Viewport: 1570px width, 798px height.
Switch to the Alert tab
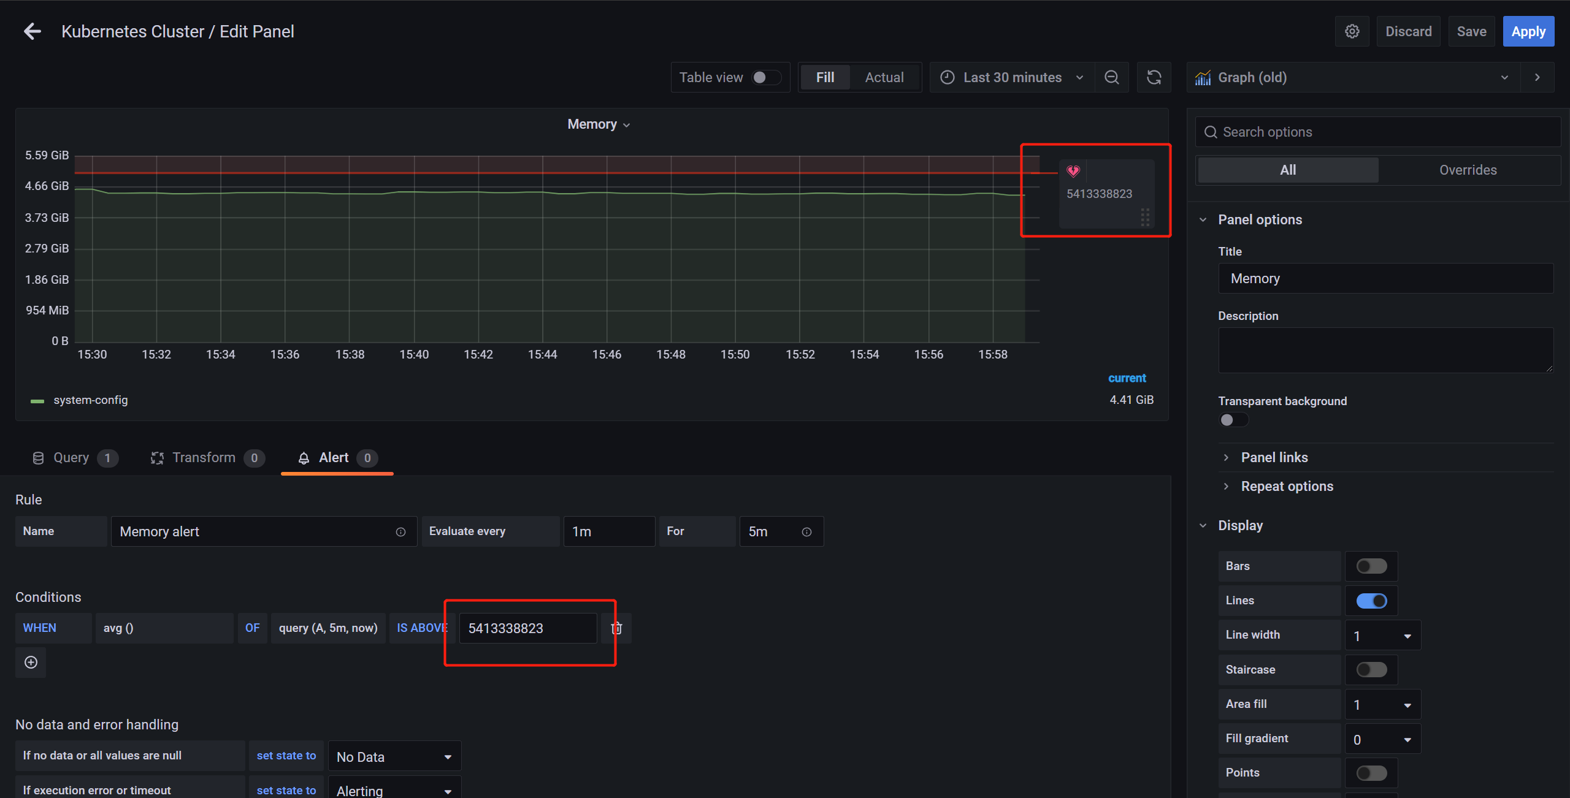337,458
